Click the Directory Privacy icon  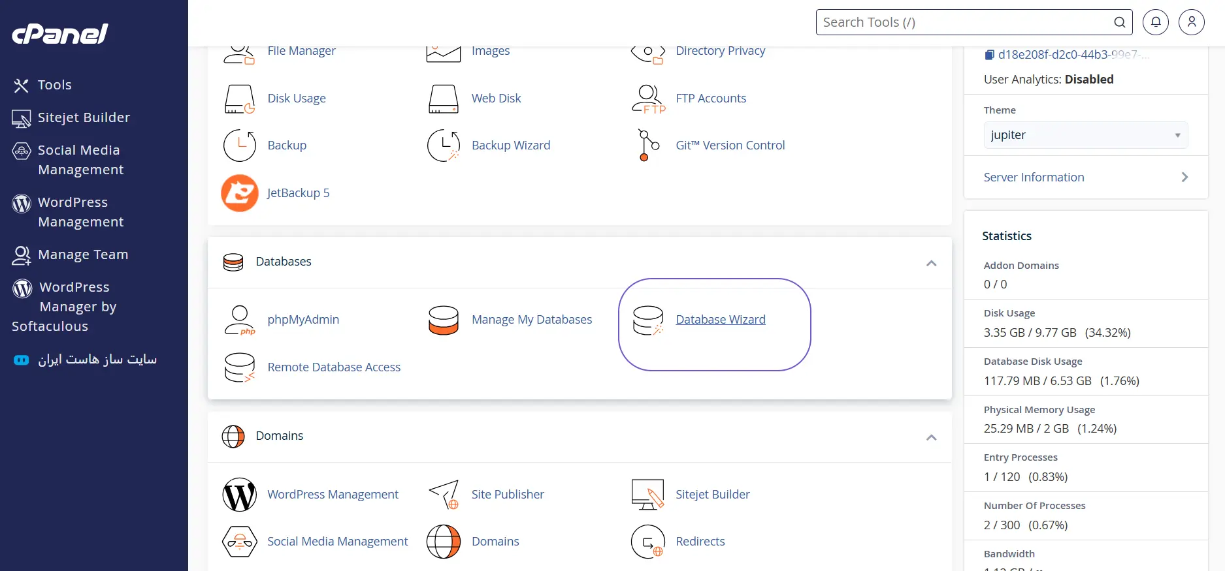648,55
